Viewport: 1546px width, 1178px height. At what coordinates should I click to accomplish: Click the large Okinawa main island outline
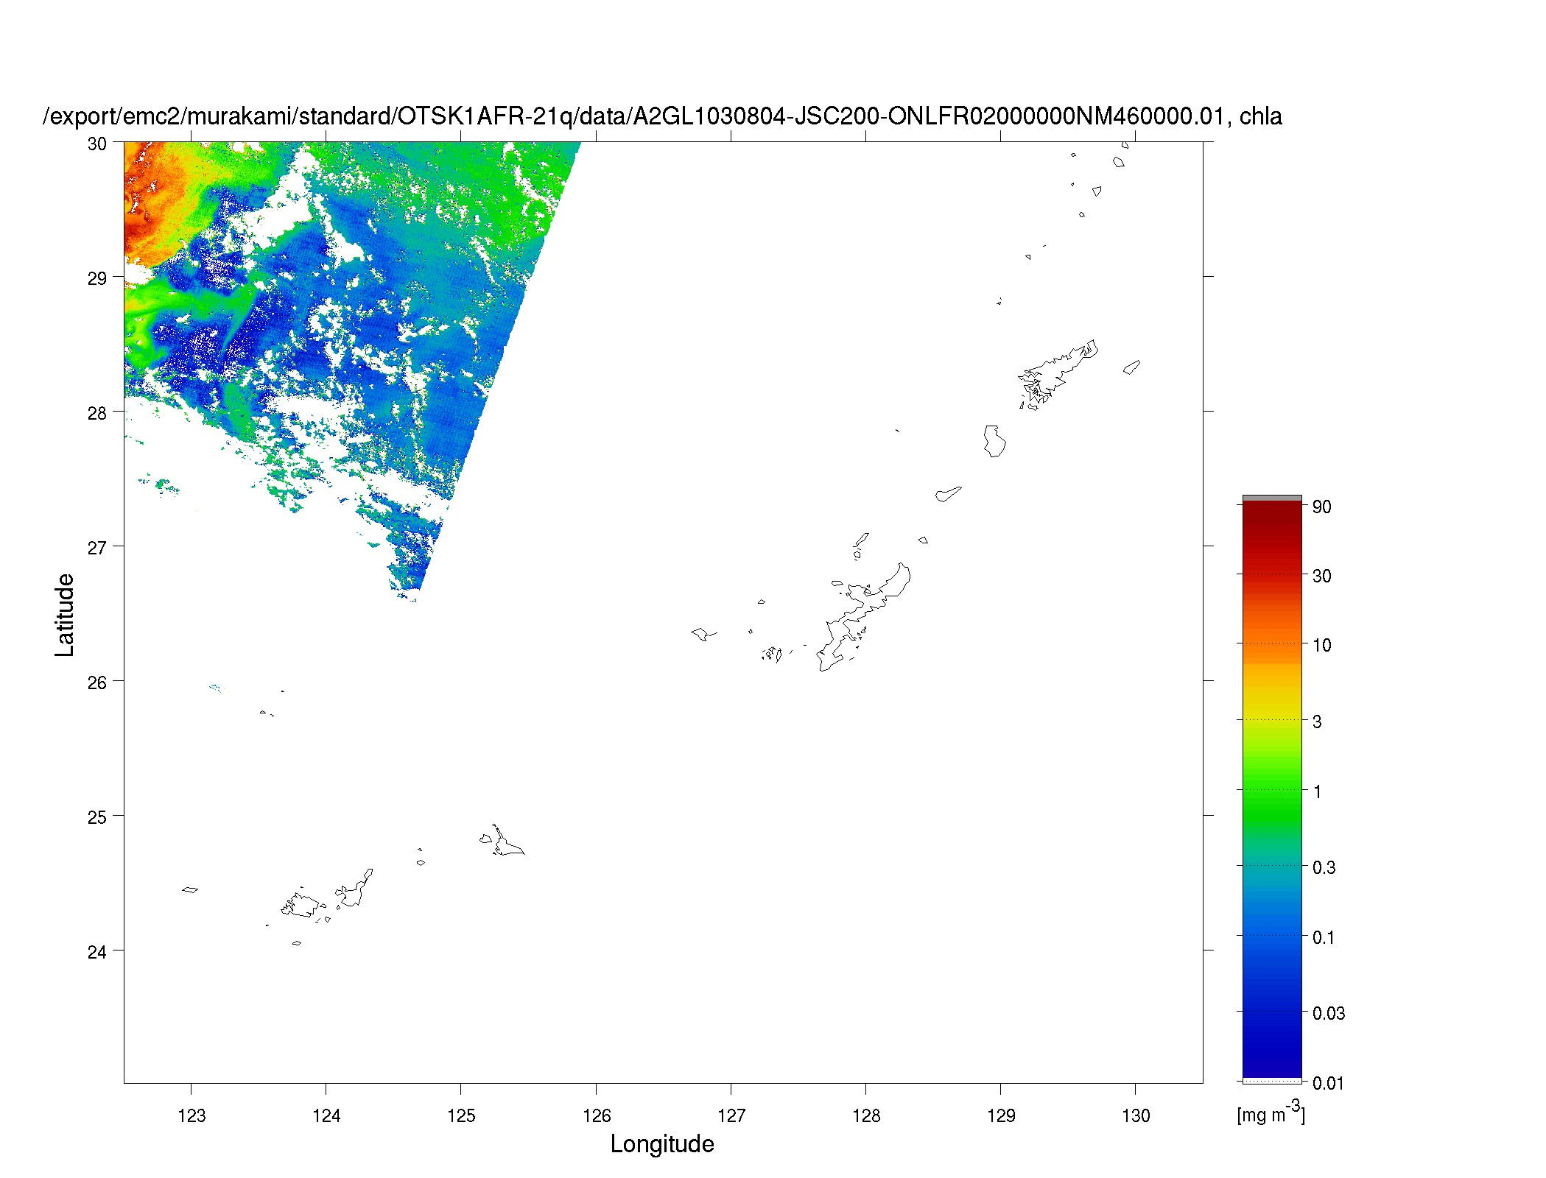(x=863, y=618)
